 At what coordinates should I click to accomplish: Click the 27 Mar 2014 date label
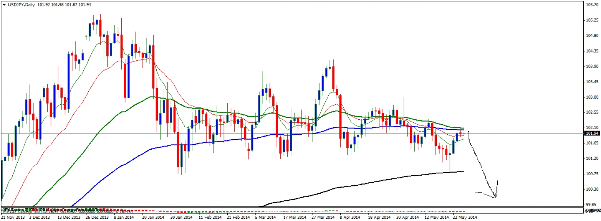coord(323,217)
